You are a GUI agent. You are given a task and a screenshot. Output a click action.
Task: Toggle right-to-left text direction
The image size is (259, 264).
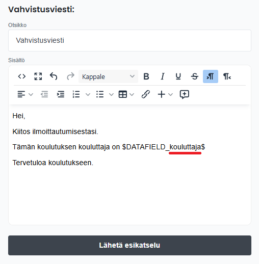point(227,76)
